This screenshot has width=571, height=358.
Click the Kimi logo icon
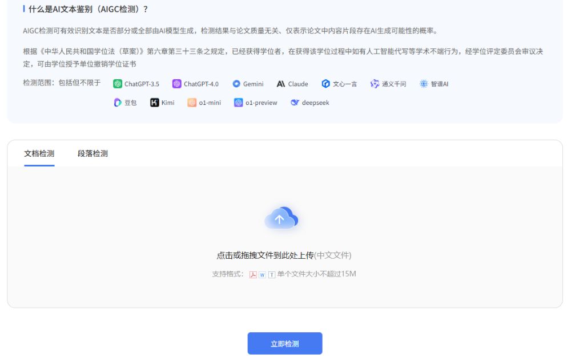155,103
